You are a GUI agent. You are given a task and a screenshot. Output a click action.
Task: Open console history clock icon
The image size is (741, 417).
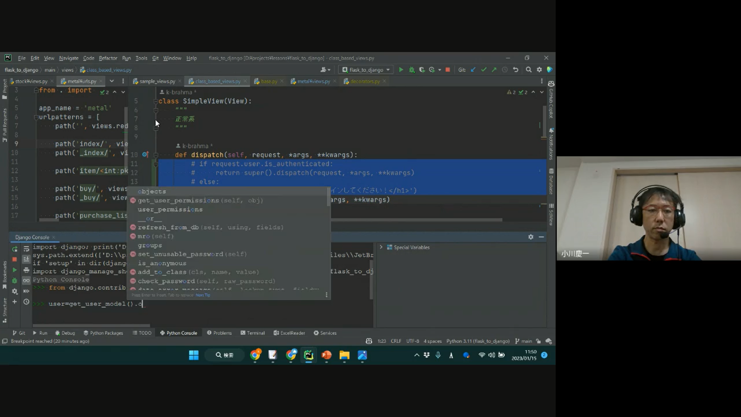click(26, 302)
